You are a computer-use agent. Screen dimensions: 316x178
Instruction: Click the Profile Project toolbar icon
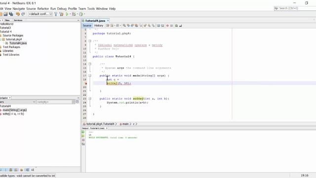(x=81, y=14)
